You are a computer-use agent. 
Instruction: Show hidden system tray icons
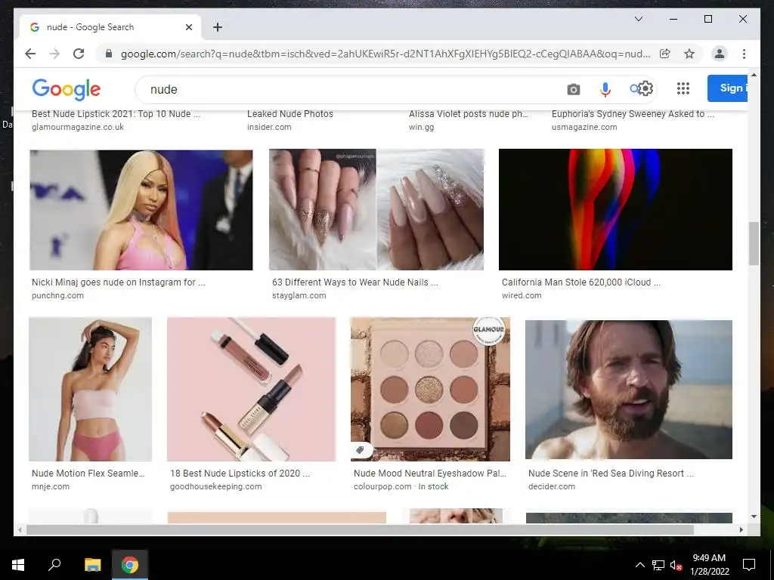tap(639, 565)
